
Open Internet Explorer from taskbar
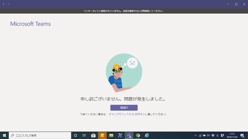[147, 135]
